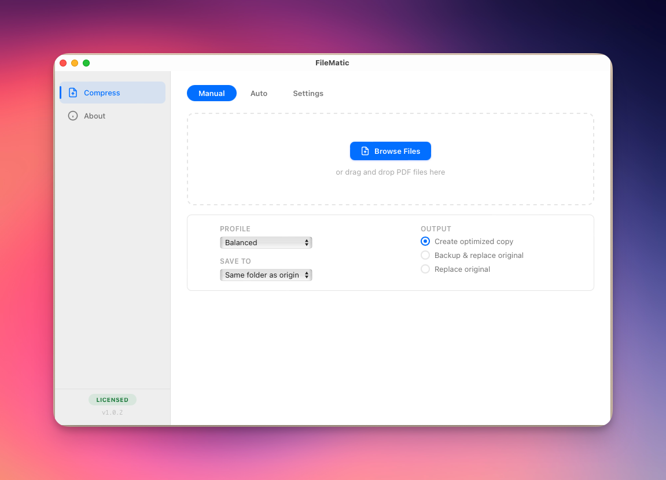Click the LICENSED badge
The image size is (666, 480).
(112, 400)
